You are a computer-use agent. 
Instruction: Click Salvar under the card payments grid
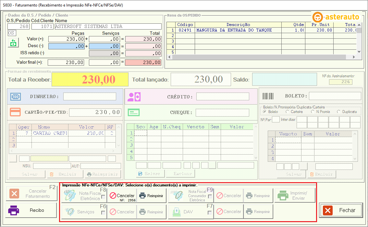[27, 174]
